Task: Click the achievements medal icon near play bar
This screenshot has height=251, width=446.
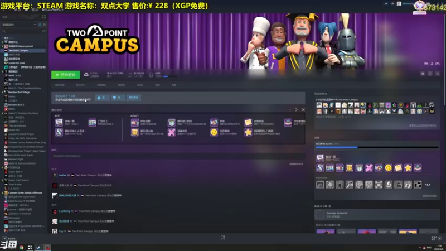Action: click(x=151, y=75)
